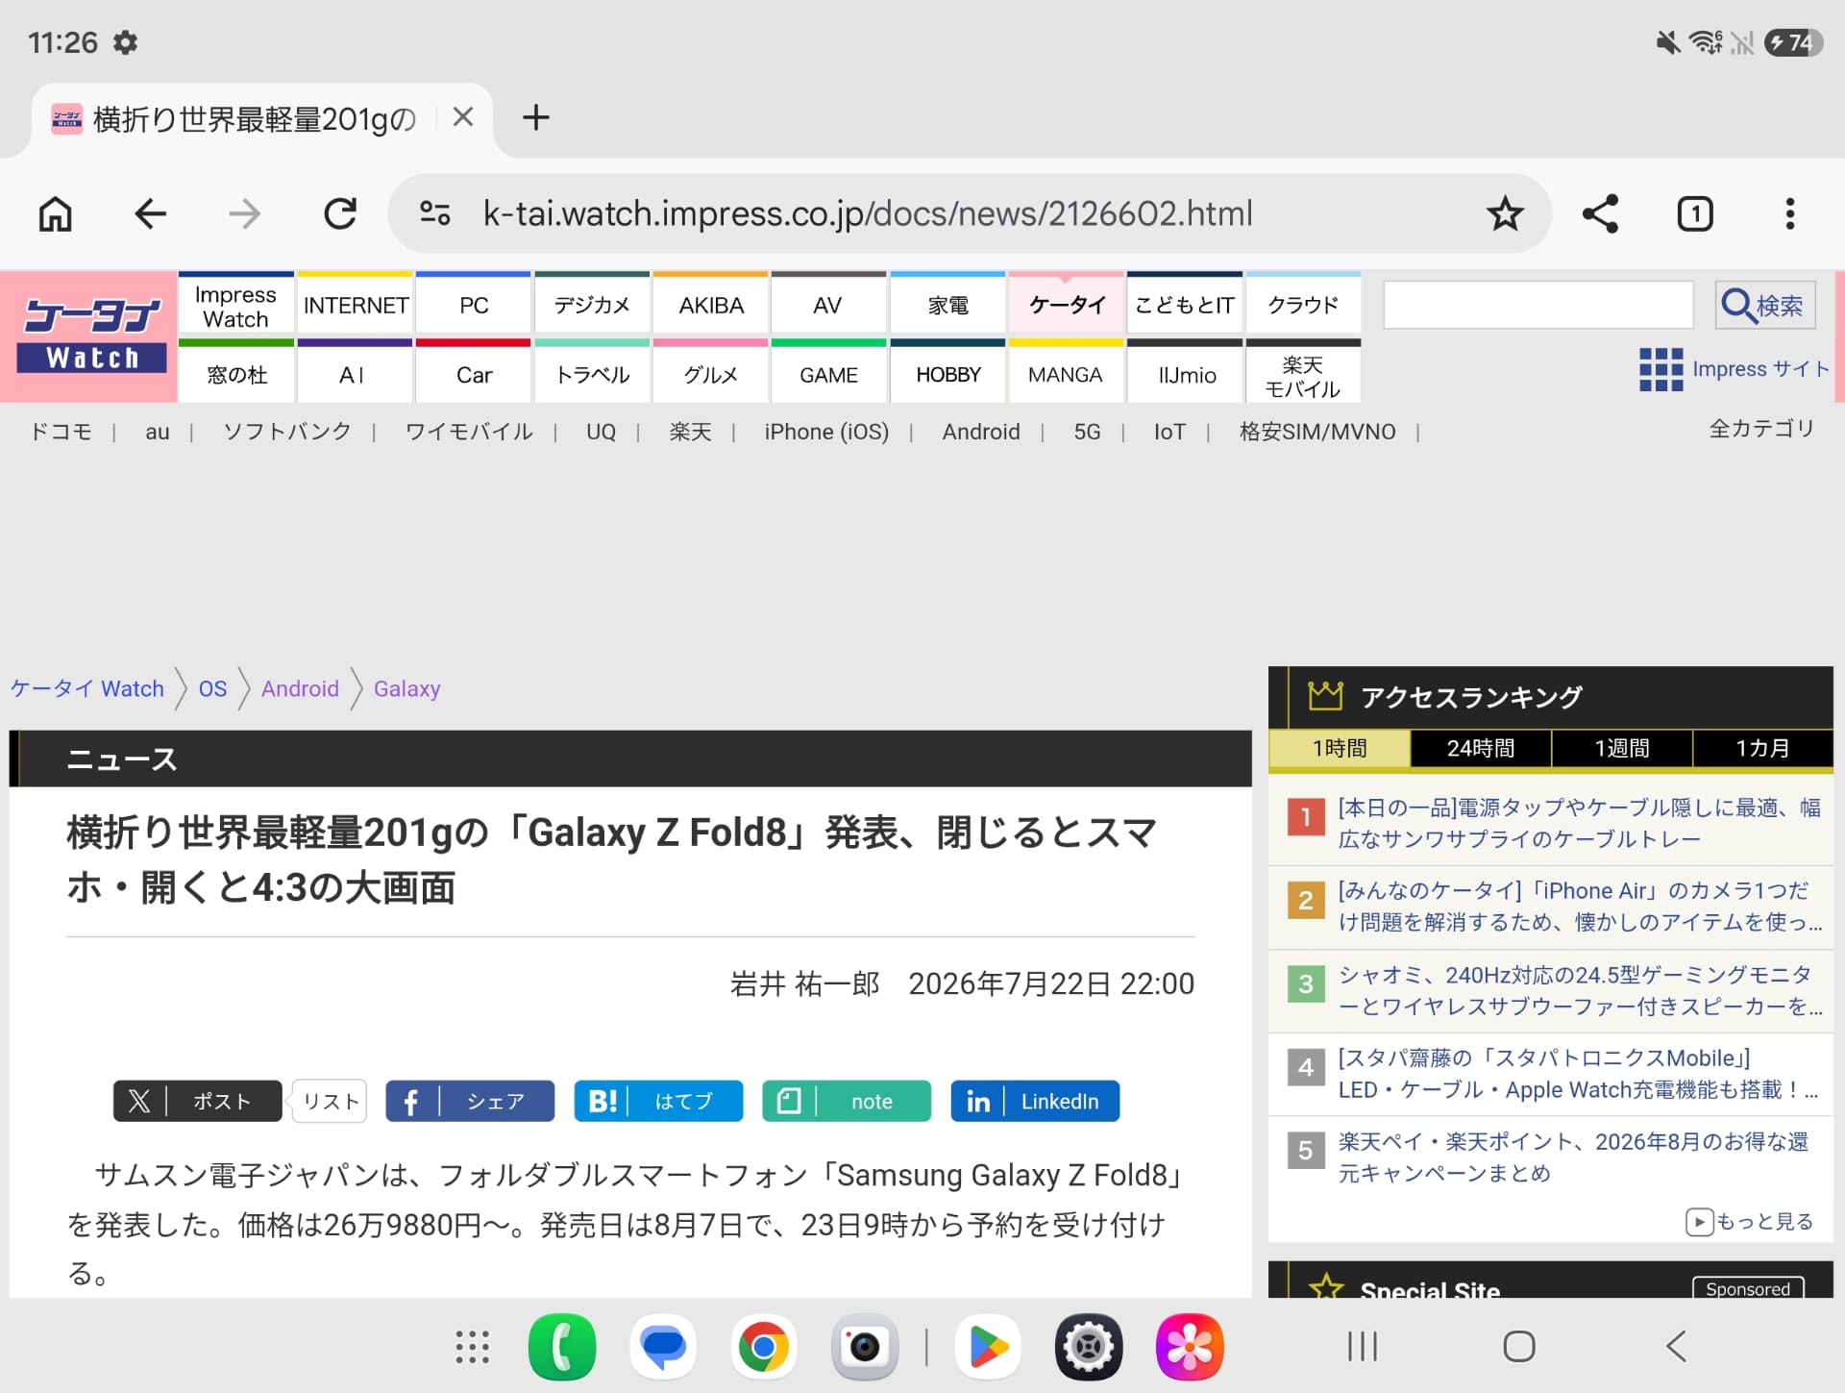Switch ranking to 1カ月 tab

tap(1763, 748)
